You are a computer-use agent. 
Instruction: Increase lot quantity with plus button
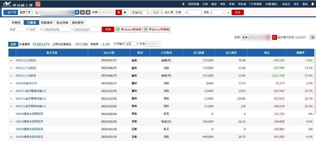tap(228, 13)
